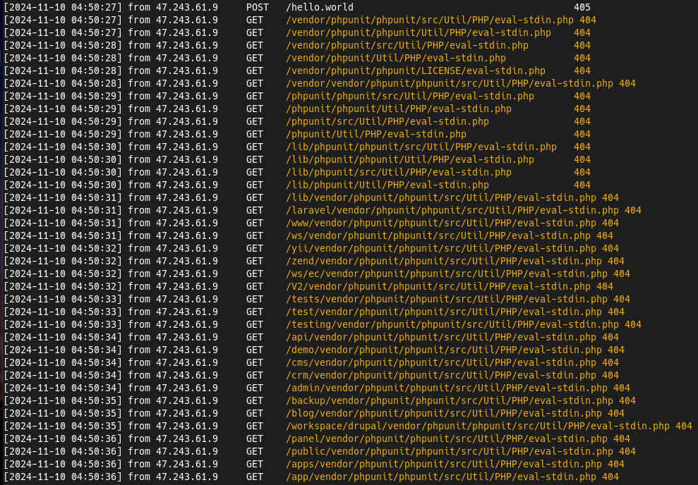Image resolution: width=698 pixels, height=485 pixels.
Task: Click the /admin/vendor phpunit path
Action: tap(446, 388)
